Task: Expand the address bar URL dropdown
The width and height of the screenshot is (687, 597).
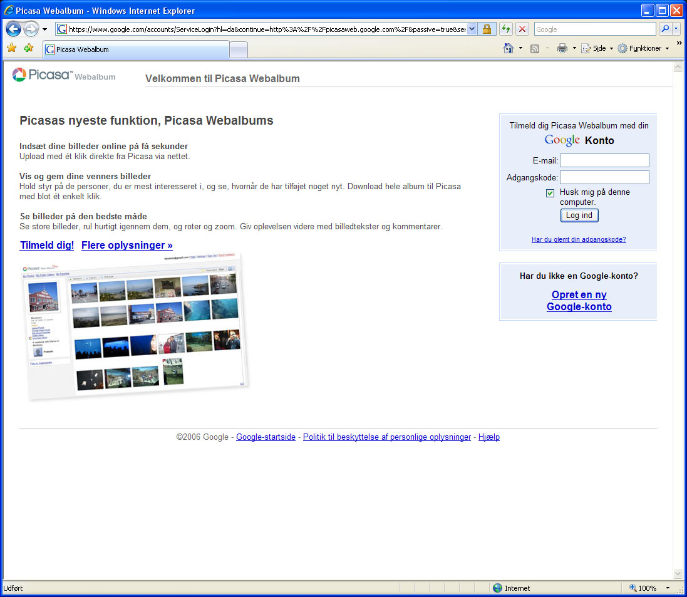Action: pyautogui.click(x=472, y=29)
